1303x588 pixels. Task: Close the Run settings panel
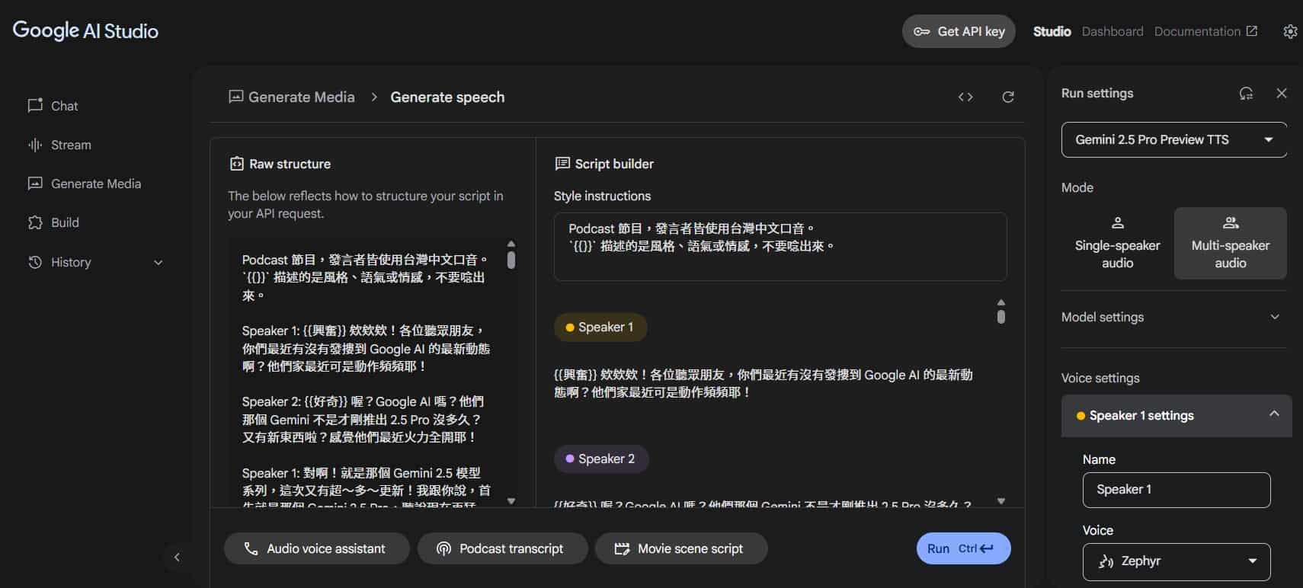tap(1282, 93)
